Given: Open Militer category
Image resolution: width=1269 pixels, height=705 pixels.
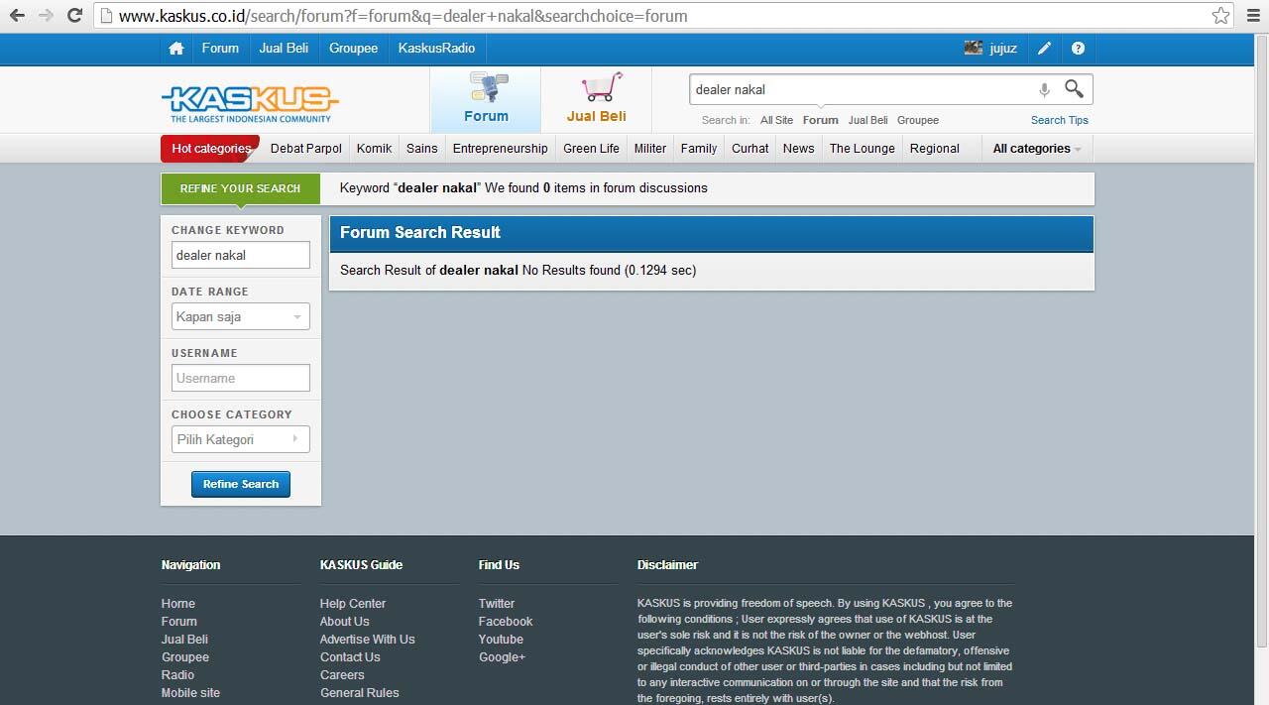Looking at the screenshot, I should pos(650,149).
